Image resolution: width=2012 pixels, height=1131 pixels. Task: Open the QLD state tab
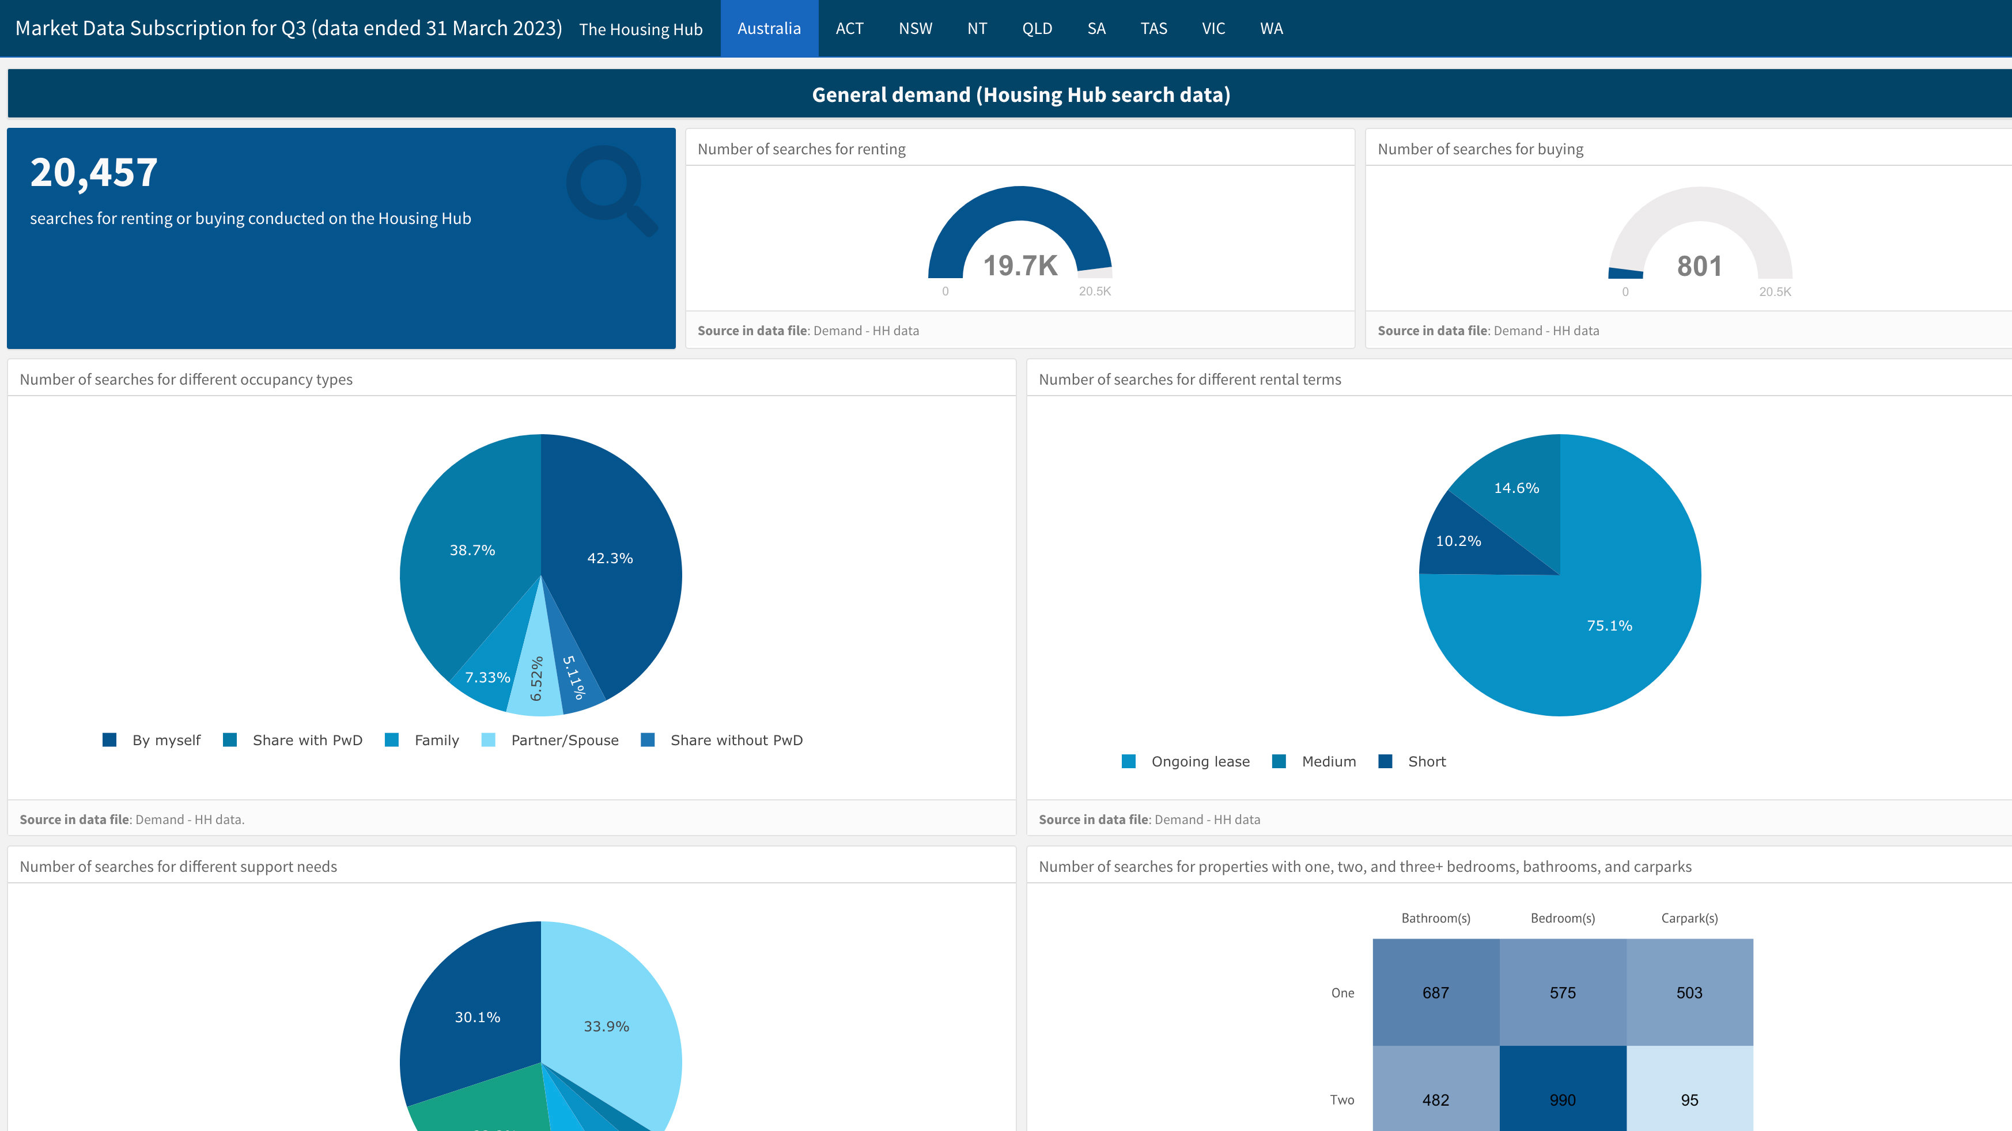tap(1037, 29)
